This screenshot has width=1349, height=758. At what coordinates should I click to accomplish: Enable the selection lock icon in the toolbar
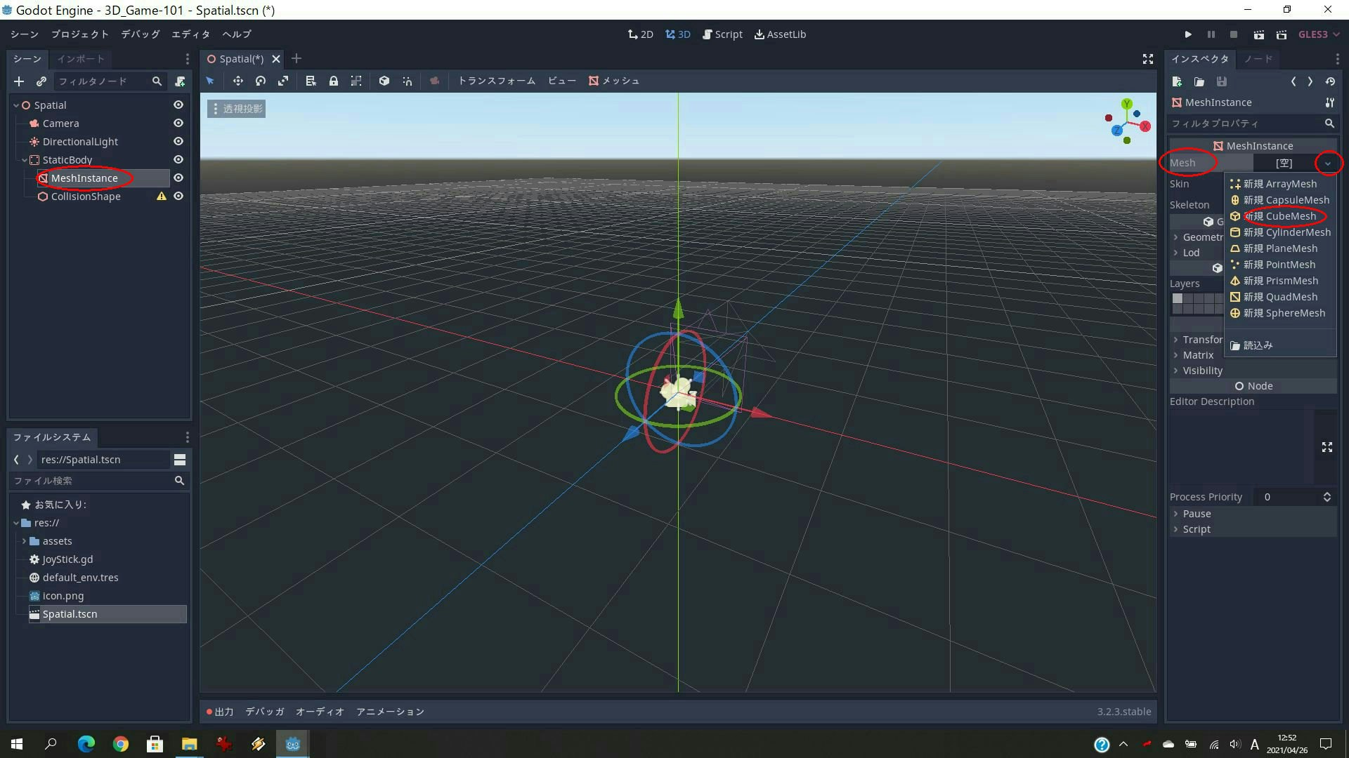[x=334, y=81]
